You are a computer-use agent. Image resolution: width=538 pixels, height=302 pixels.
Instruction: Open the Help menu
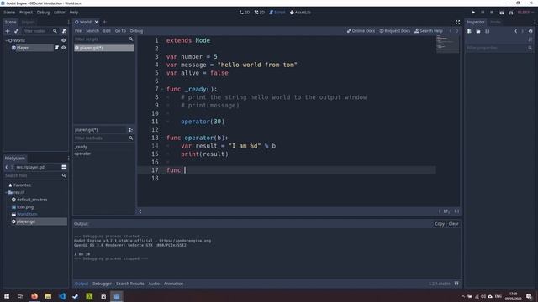coord(74,13)
